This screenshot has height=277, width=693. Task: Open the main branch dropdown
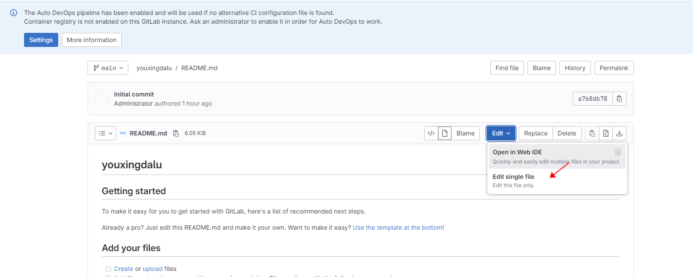pyautogui.click(x=108, y=68)
